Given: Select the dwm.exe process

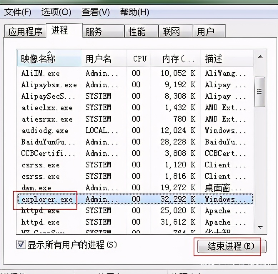Looking at the screenshot, I should click(x=135, y=187).
